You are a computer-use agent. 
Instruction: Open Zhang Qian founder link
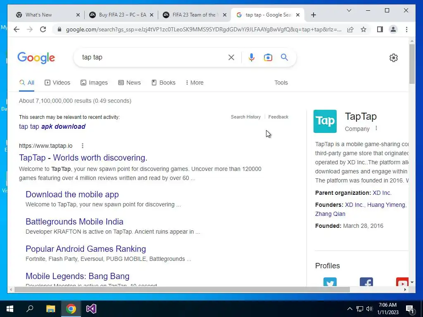(330, 214)
